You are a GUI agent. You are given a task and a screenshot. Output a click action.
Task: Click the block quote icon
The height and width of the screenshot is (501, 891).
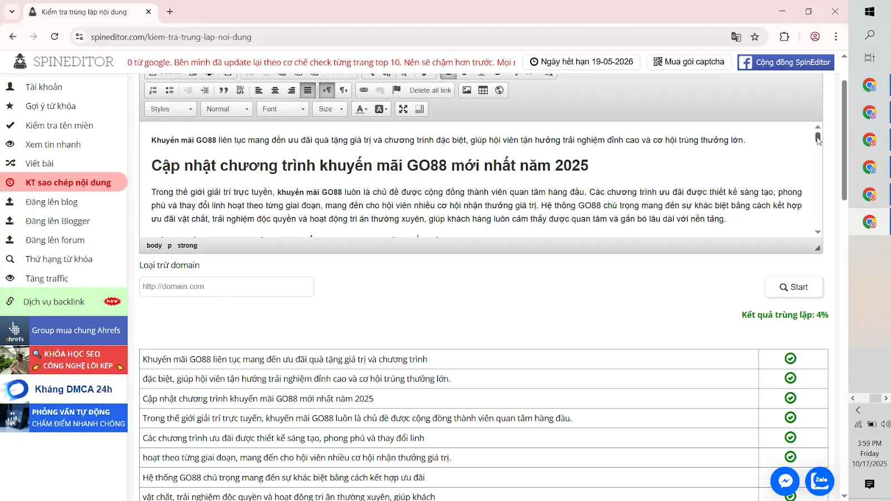coord(223,90)
